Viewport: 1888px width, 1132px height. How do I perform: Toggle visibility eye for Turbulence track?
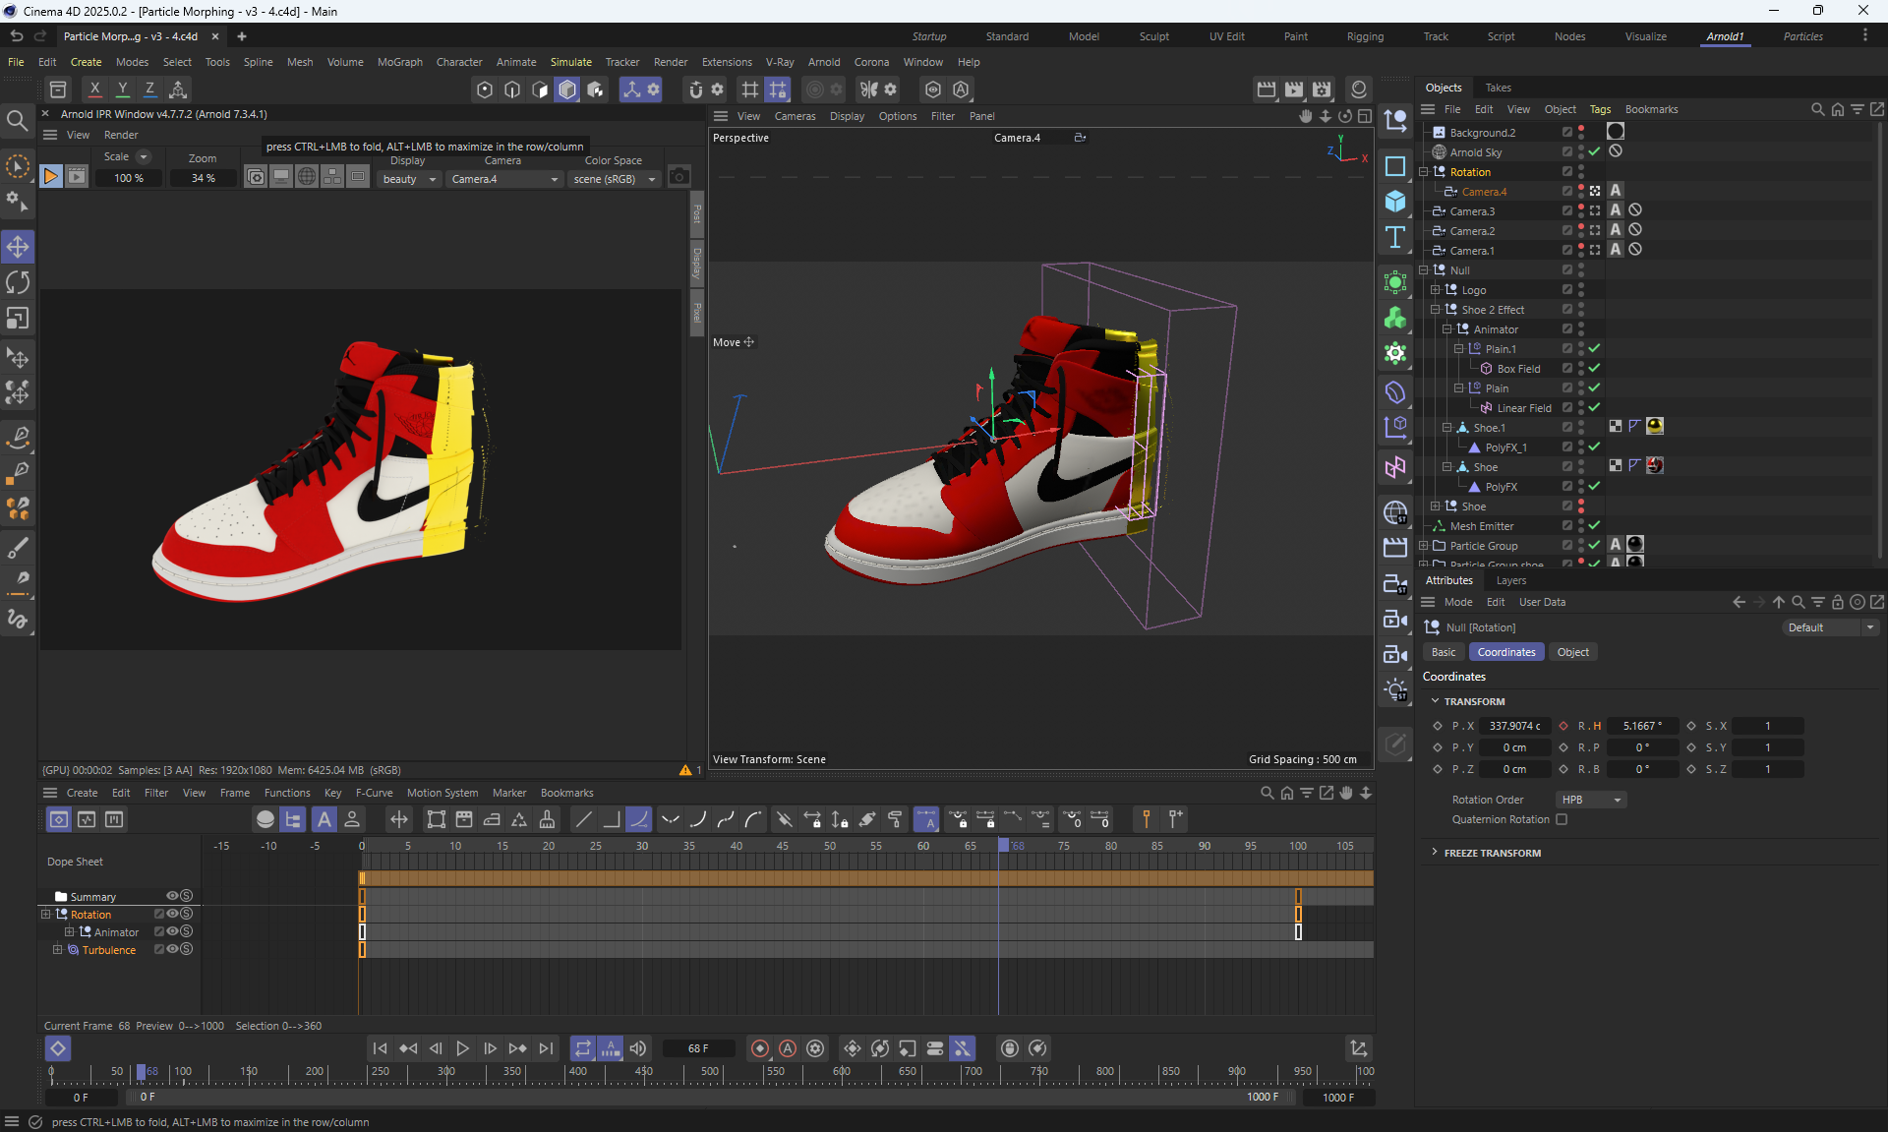tap(172, 949)
